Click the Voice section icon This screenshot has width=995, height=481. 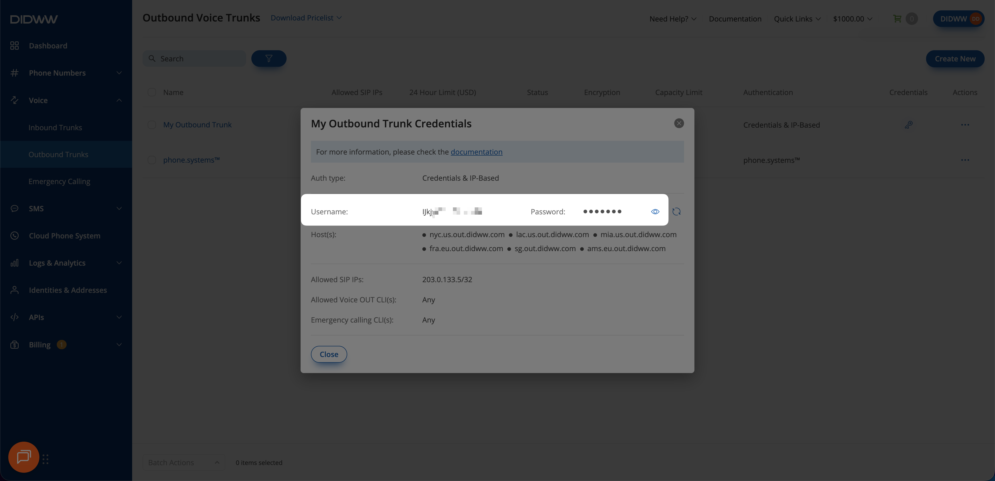[15, 100]
